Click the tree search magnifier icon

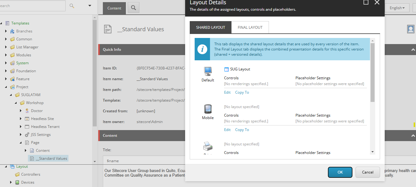click(x=72, y=6)
